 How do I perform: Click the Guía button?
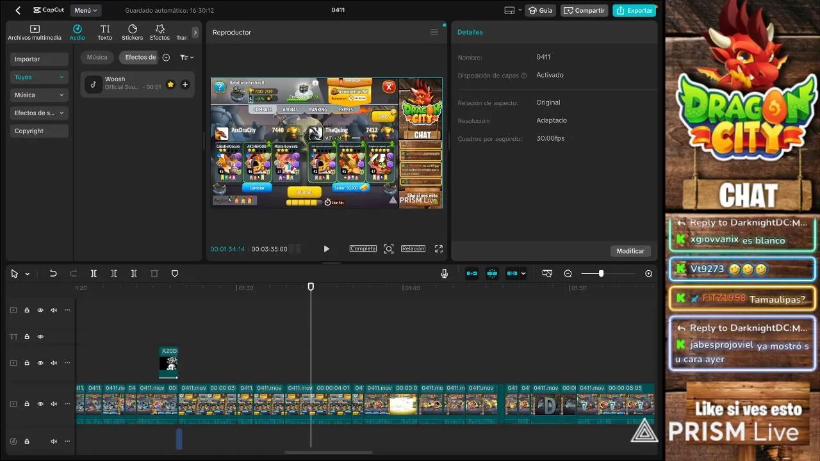541,10
